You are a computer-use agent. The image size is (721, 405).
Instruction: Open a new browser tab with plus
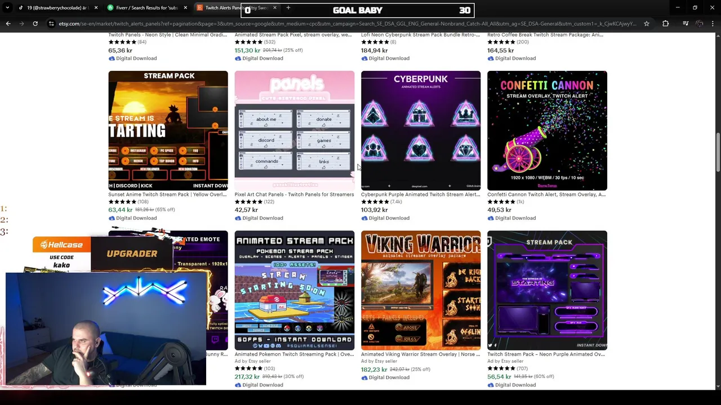(288, 8)
